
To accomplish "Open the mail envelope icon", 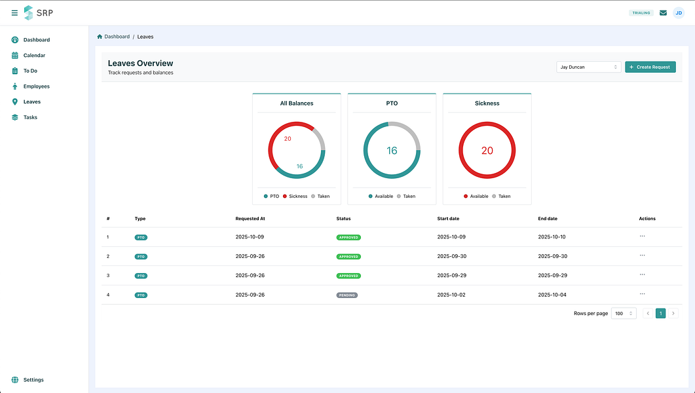I will pyautogui.click(x=663, y=12).
